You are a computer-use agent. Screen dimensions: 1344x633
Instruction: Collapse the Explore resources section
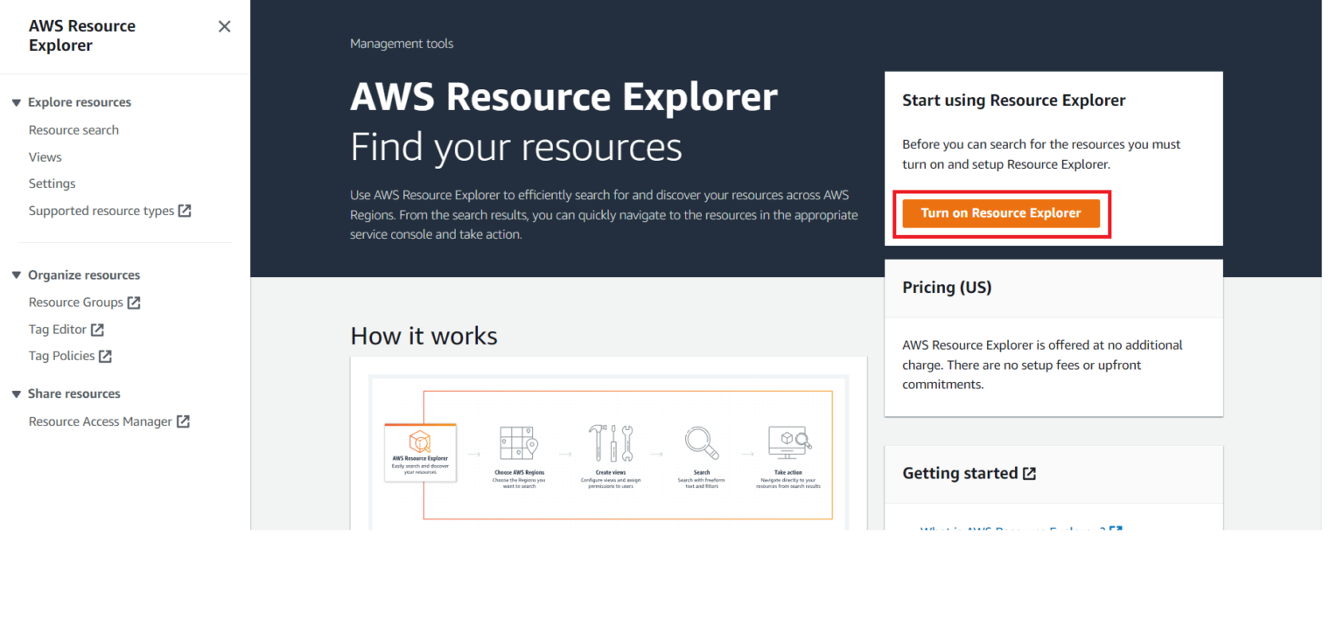(x=17, y=101)
